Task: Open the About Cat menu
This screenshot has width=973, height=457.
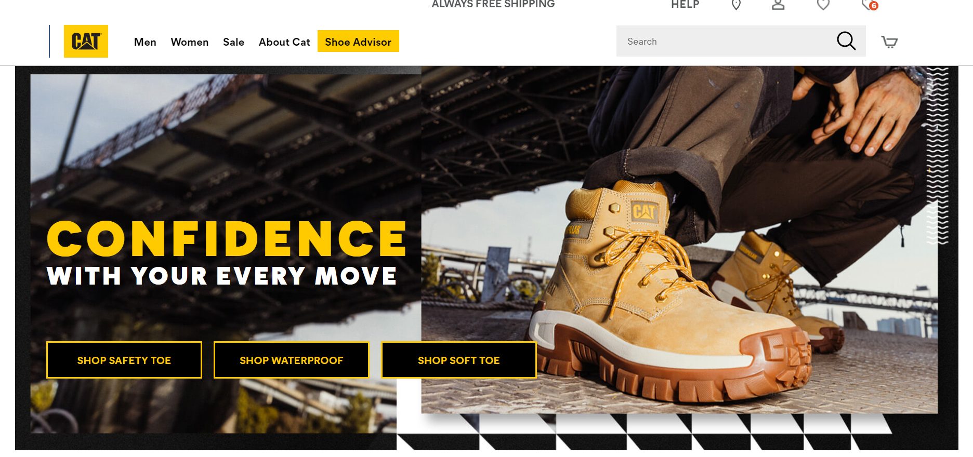Action: (x=284, y=42)
